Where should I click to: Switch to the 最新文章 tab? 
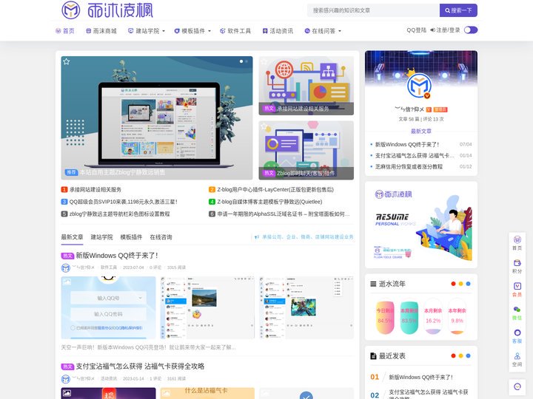tap(72, 237)
